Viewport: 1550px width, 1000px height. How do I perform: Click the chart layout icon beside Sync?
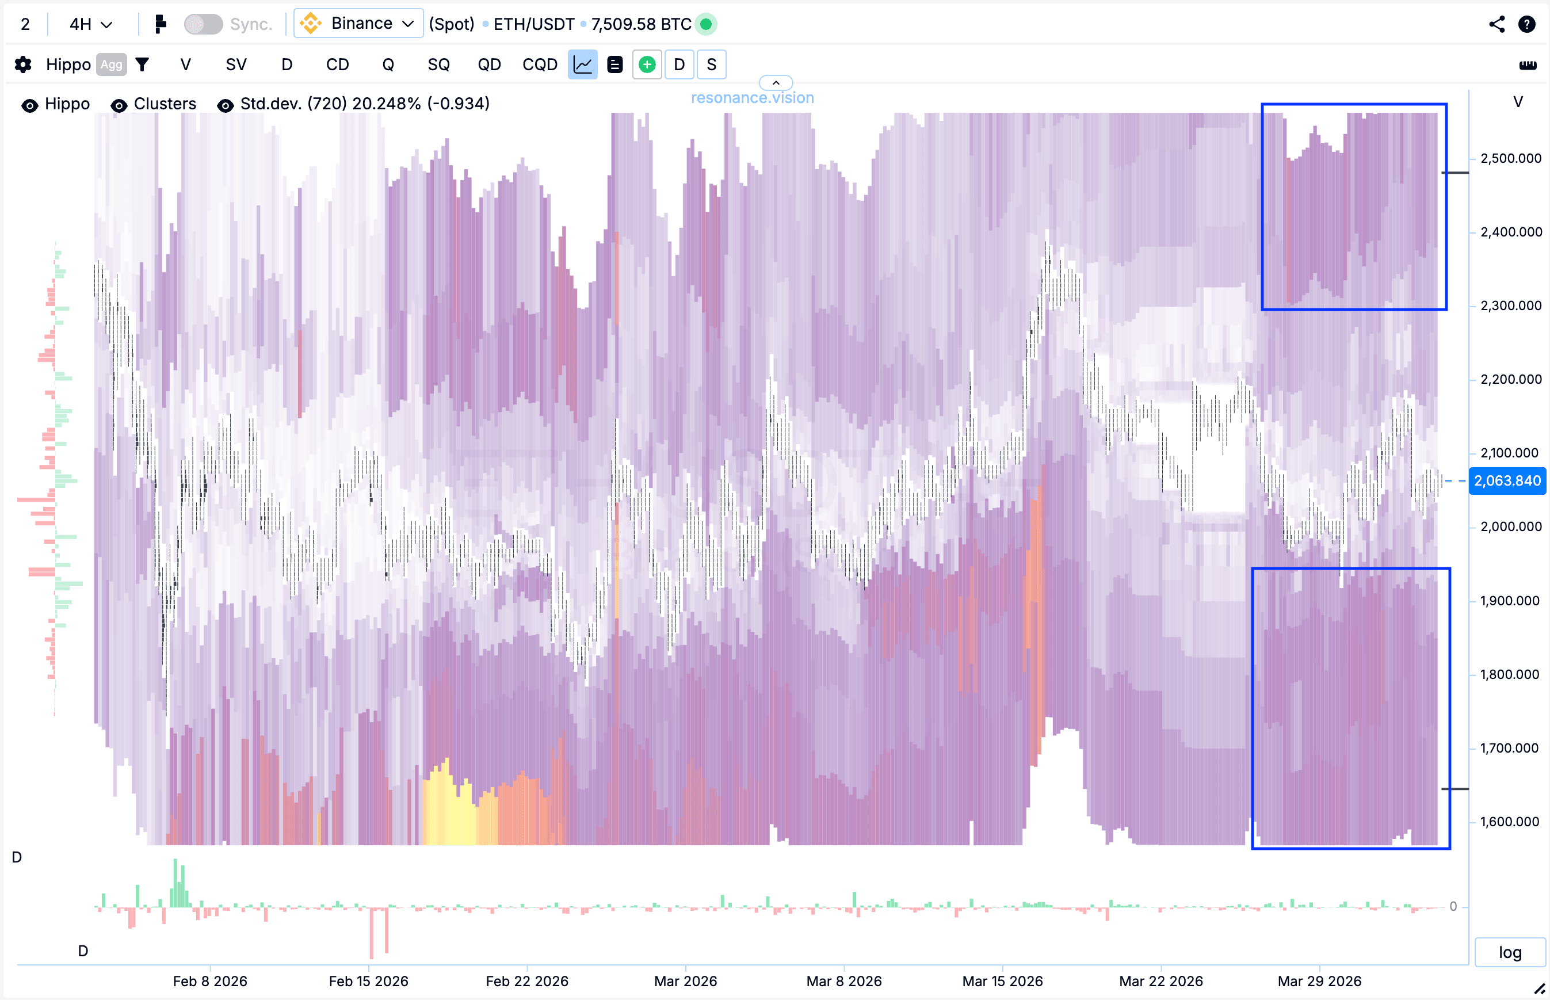click(x=161, y=24)
